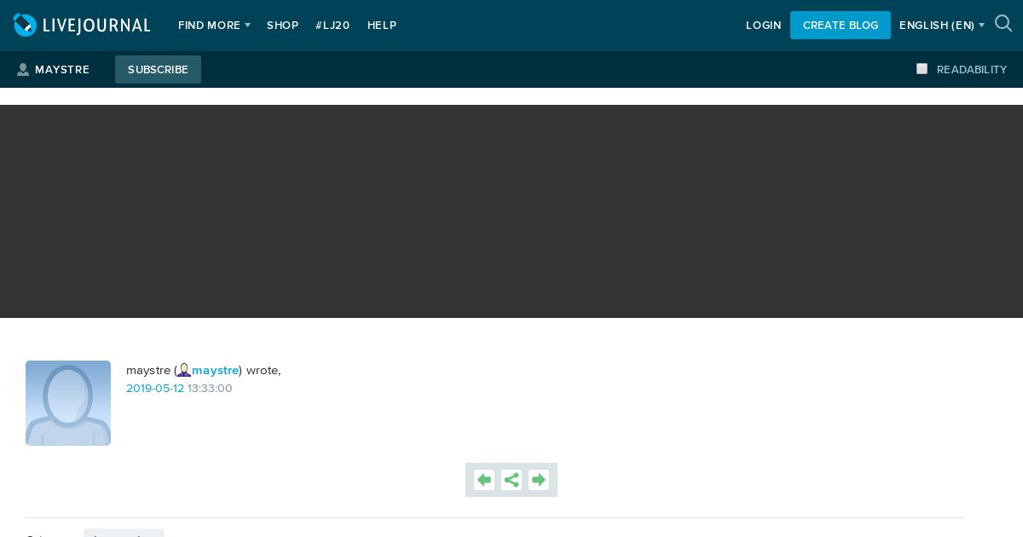
Task: Click the share icon
Action: (x=511, y=480)
